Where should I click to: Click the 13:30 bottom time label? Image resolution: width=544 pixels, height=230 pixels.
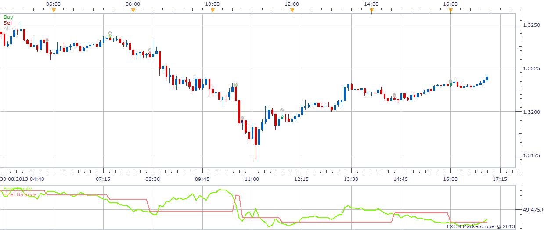(351, 179)
